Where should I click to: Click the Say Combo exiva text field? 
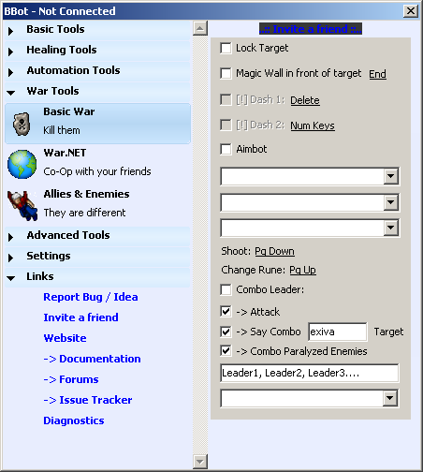click(338, 332)
